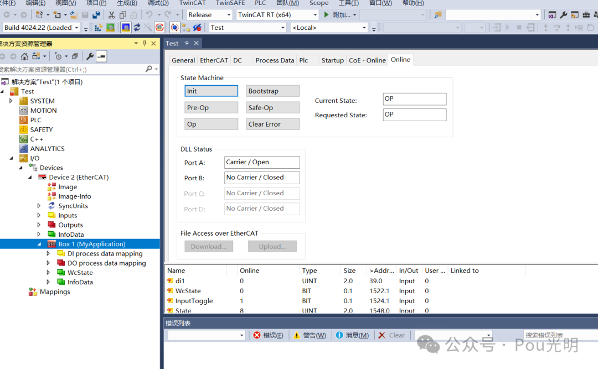Screen dimensions: 598x369
Task: Click the Home icon in Solution Explorer
Action: click(x=24, y=56)
